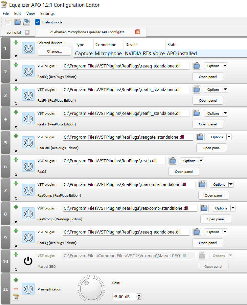The image size is (247, 305).
Task: Toggle power for ReaJS filter in row 6
Action: point(28,166)
